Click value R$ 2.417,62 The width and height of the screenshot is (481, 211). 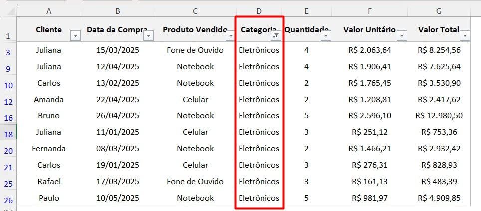439,100
